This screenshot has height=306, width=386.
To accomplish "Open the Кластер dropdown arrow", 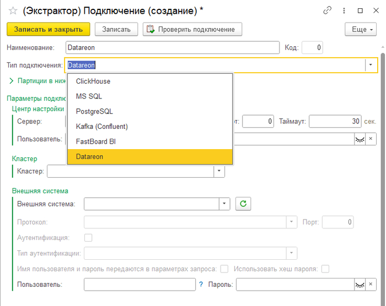I will (219, 172).
